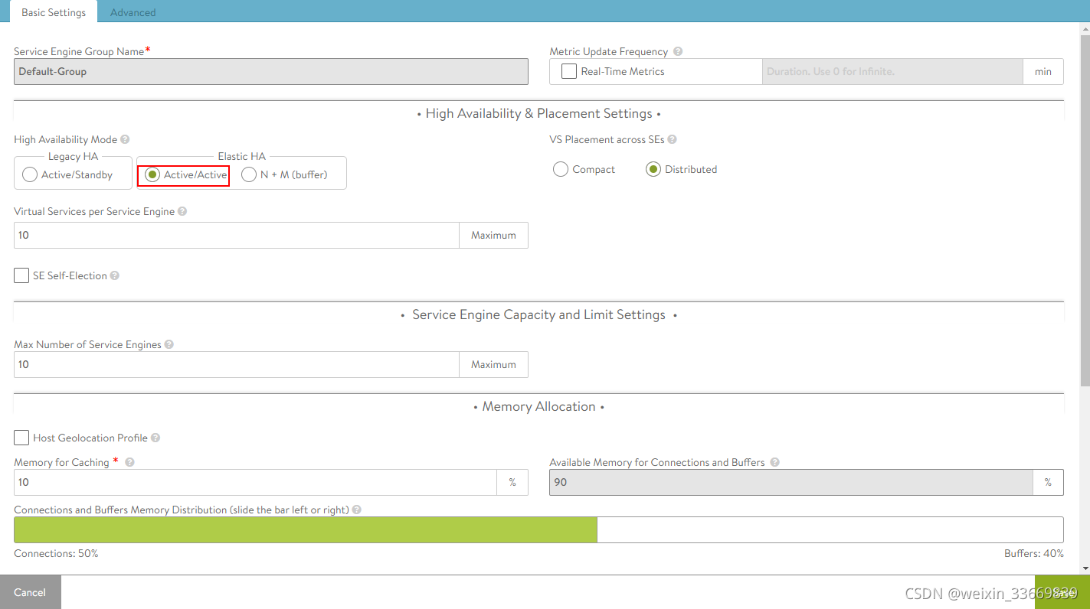Tick the Host Geolocation Profile checkbox
Image resolution: width=1090 pixels, height=609 pixels.
click(21, 438)
